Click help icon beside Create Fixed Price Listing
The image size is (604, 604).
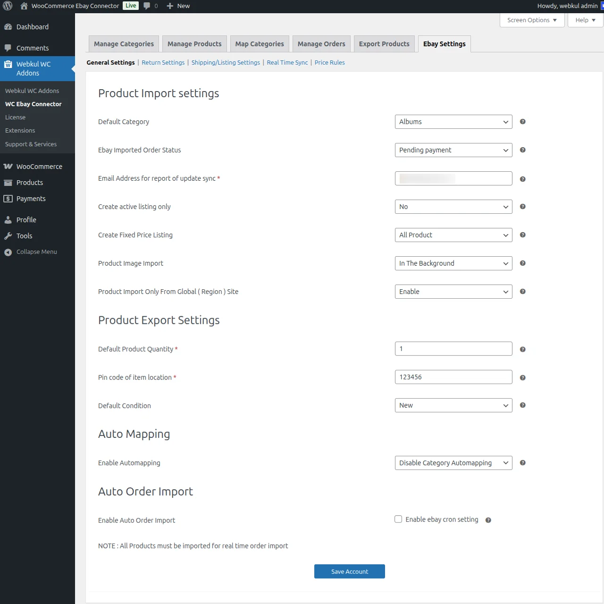coord(523,235)
